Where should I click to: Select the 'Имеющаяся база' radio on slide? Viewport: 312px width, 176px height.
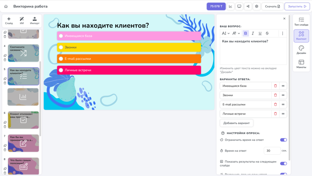tap(61, 36)
